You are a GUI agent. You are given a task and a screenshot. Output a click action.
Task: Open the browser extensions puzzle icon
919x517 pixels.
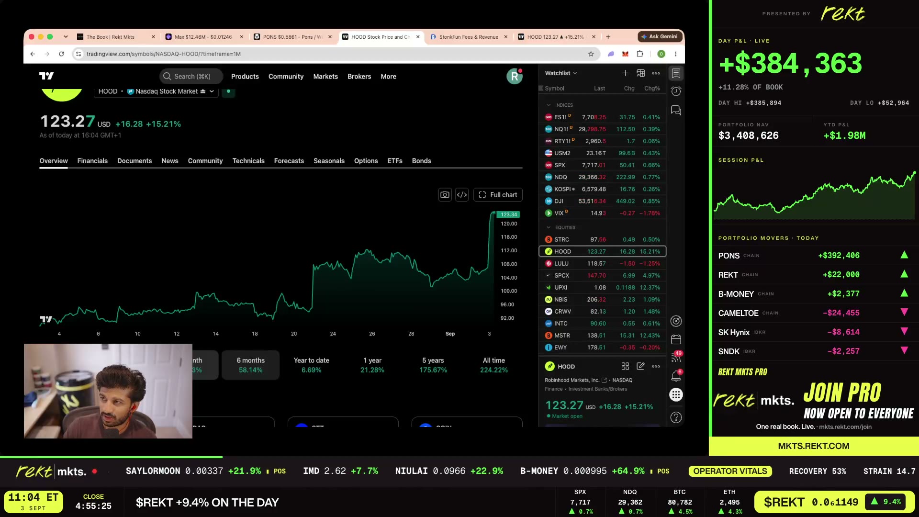[640, 54]
